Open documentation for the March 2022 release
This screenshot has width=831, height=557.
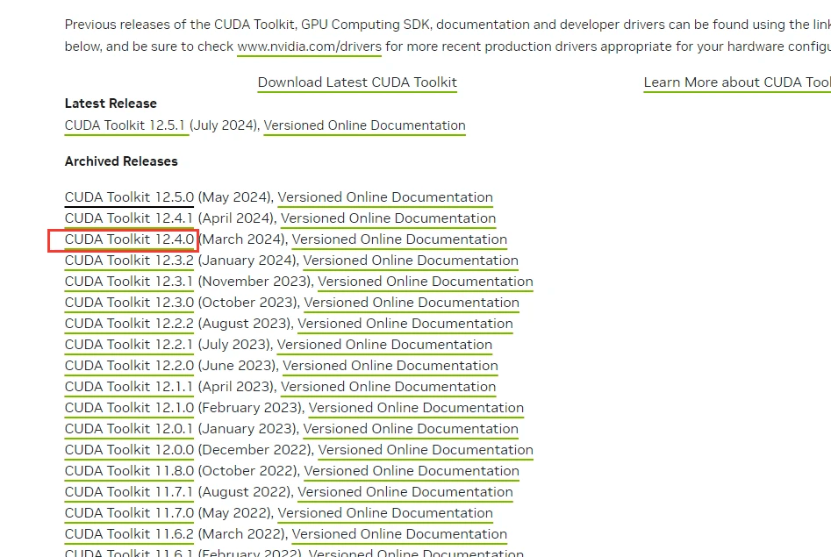click(399, 534)
